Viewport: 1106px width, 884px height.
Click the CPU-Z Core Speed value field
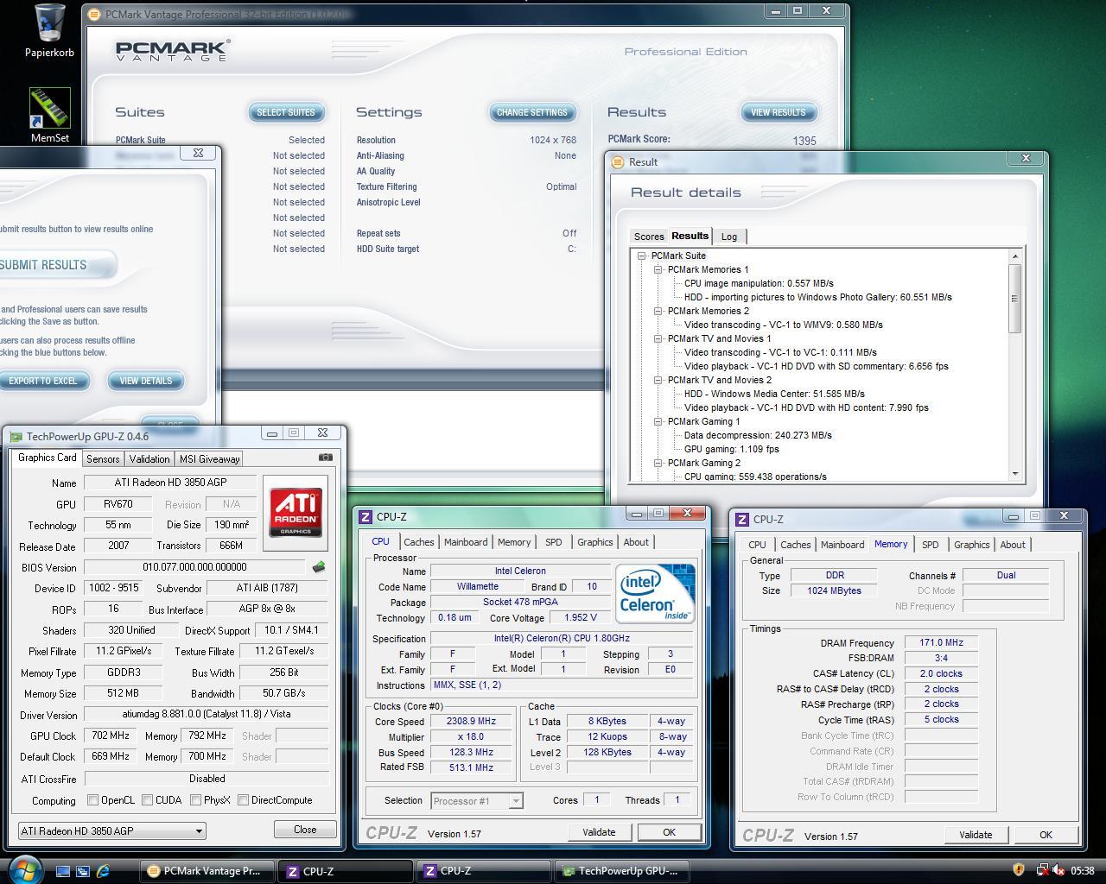point(471,722)
